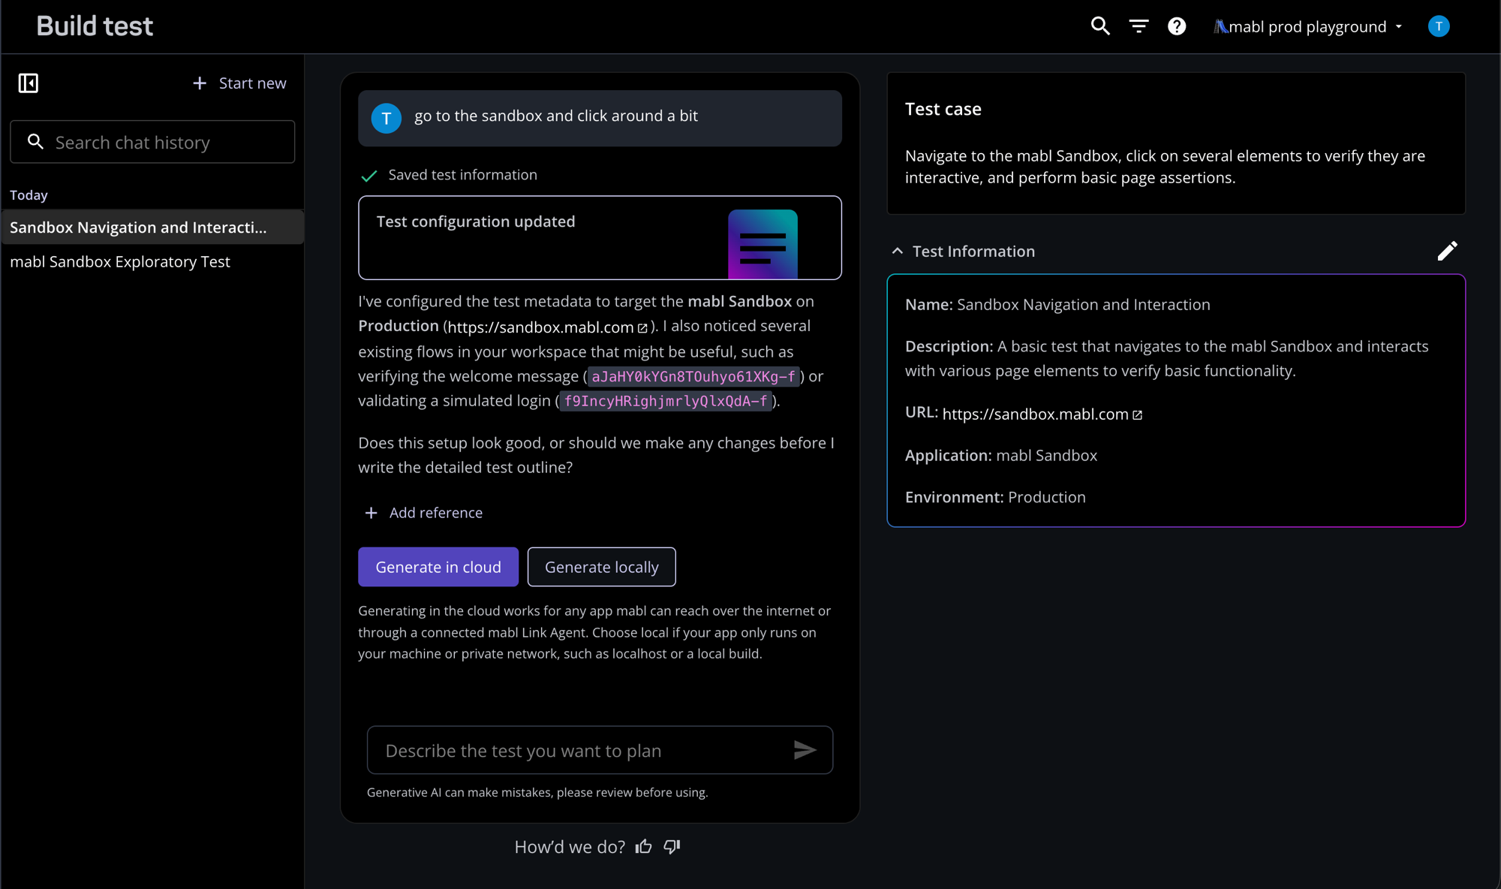Viewport: 1501px width, 889px height.
Task: Focus the Search chat history field
Action: pyautogui.click(x=152, y=142)
